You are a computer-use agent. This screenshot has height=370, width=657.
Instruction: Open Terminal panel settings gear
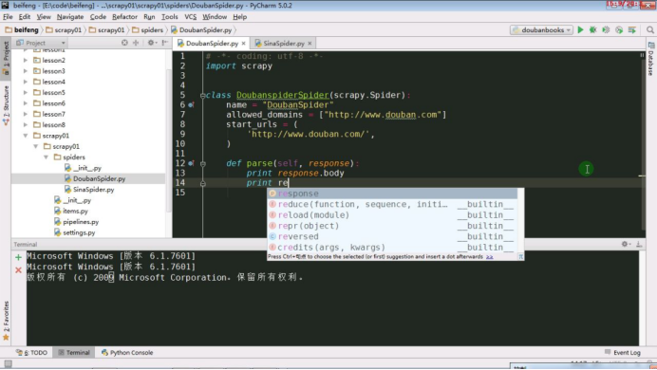coord(626,244)
